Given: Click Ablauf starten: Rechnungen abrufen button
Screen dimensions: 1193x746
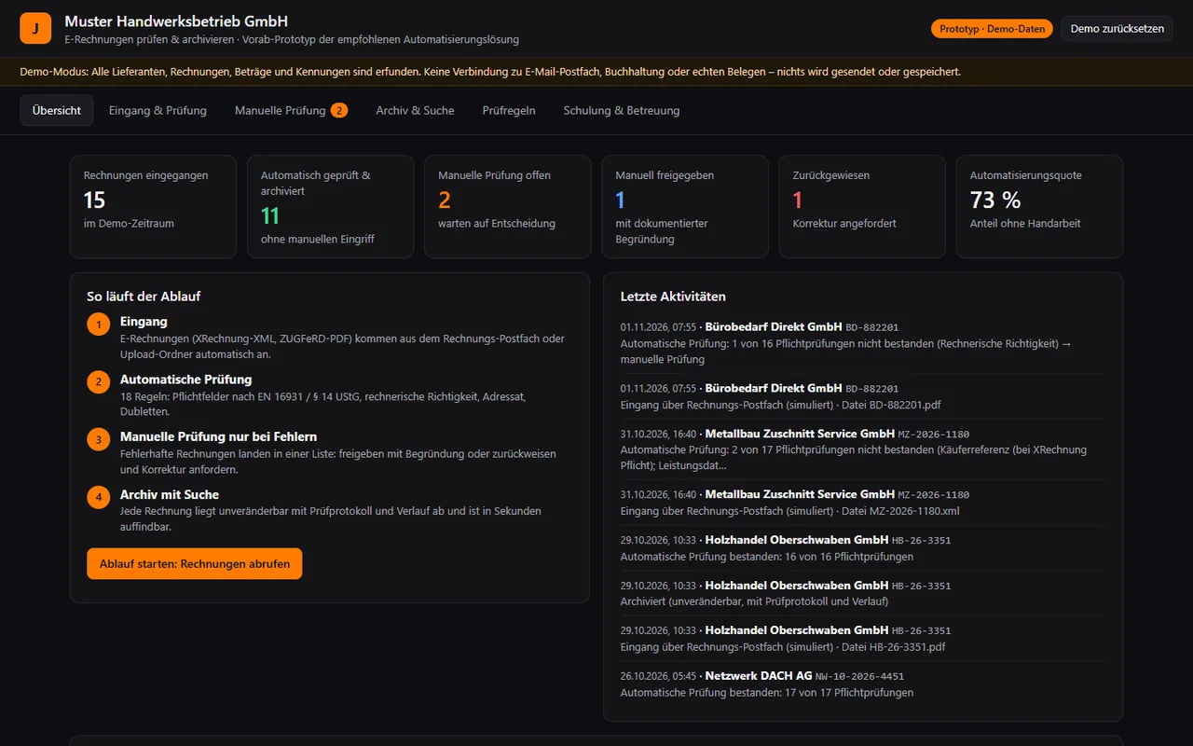Looking at the screenshot, I should (x=195, y=563).
